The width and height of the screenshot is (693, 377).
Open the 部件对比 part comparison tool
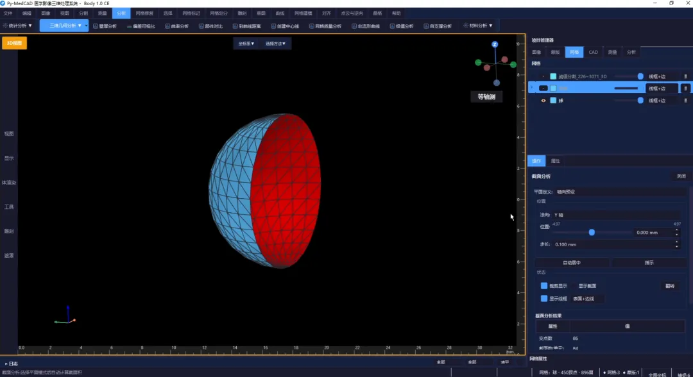click(x=210, y=26)
